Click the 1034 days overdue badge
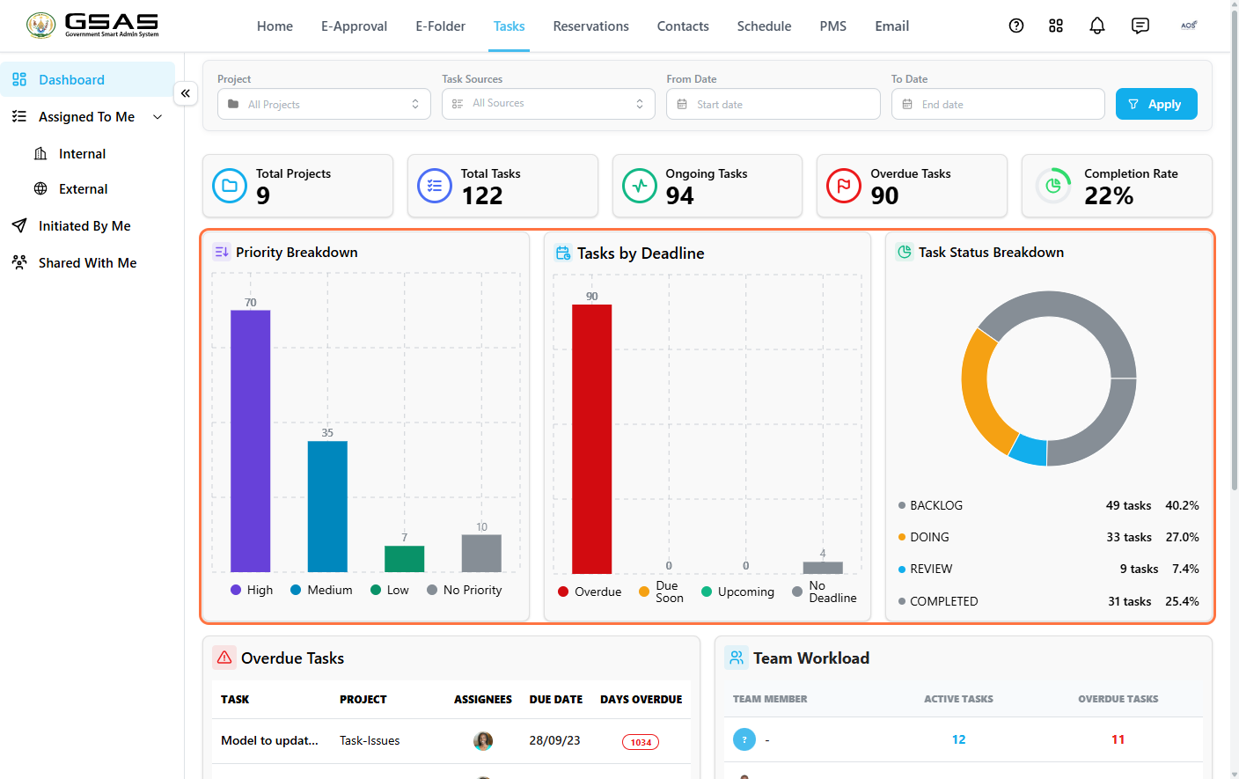 tap(641, 742)
